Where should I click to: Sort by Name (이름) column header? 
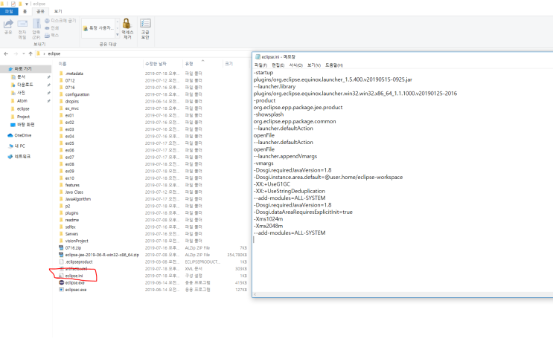click(63, 64)
